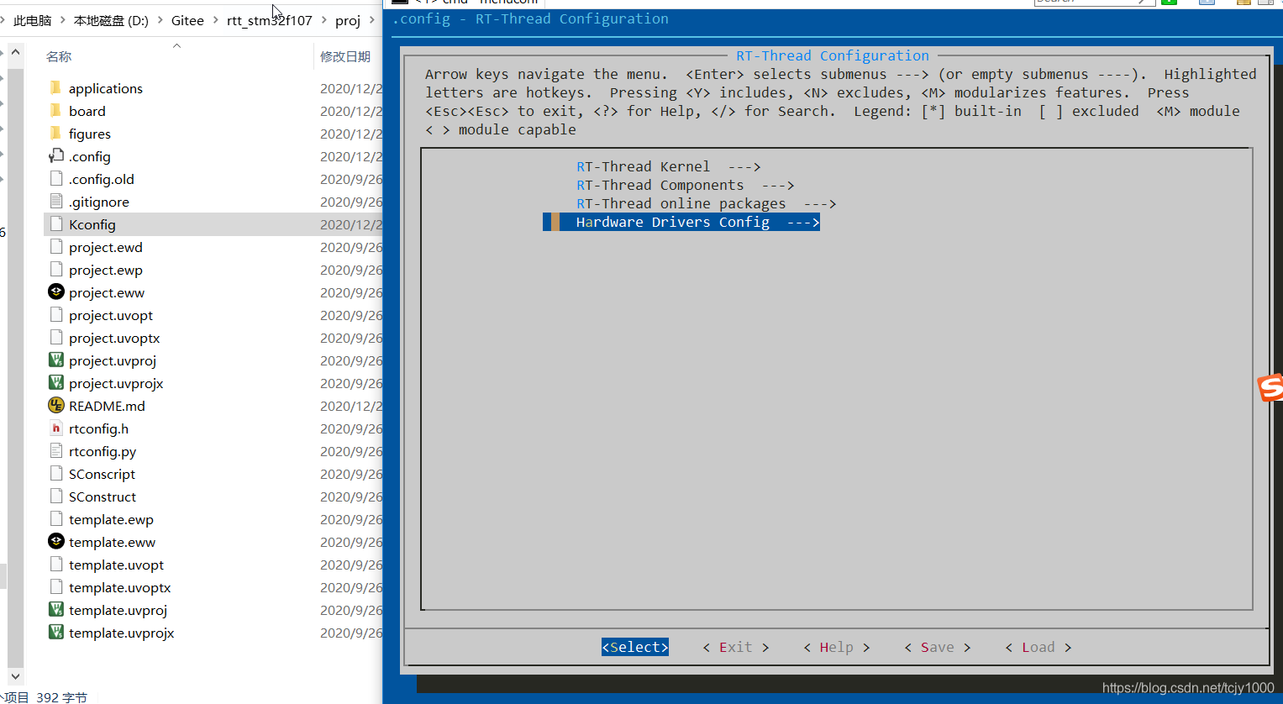
Task: Click the rtconfig.h header file icon
Action: pyautogui.click(x=55, y=428)
